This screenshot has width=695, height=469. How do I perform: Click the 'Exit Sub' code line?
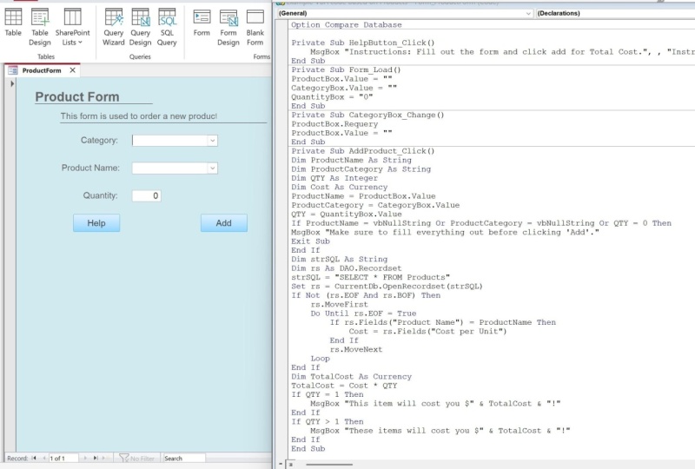(310, 241)
